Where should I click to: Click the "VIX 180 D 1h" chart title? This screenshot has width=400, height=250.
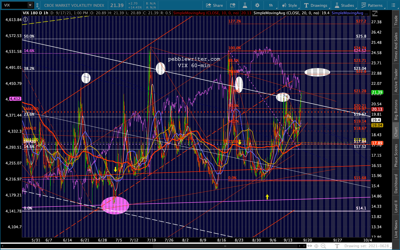pyautogui.click(x=36, y=13)
